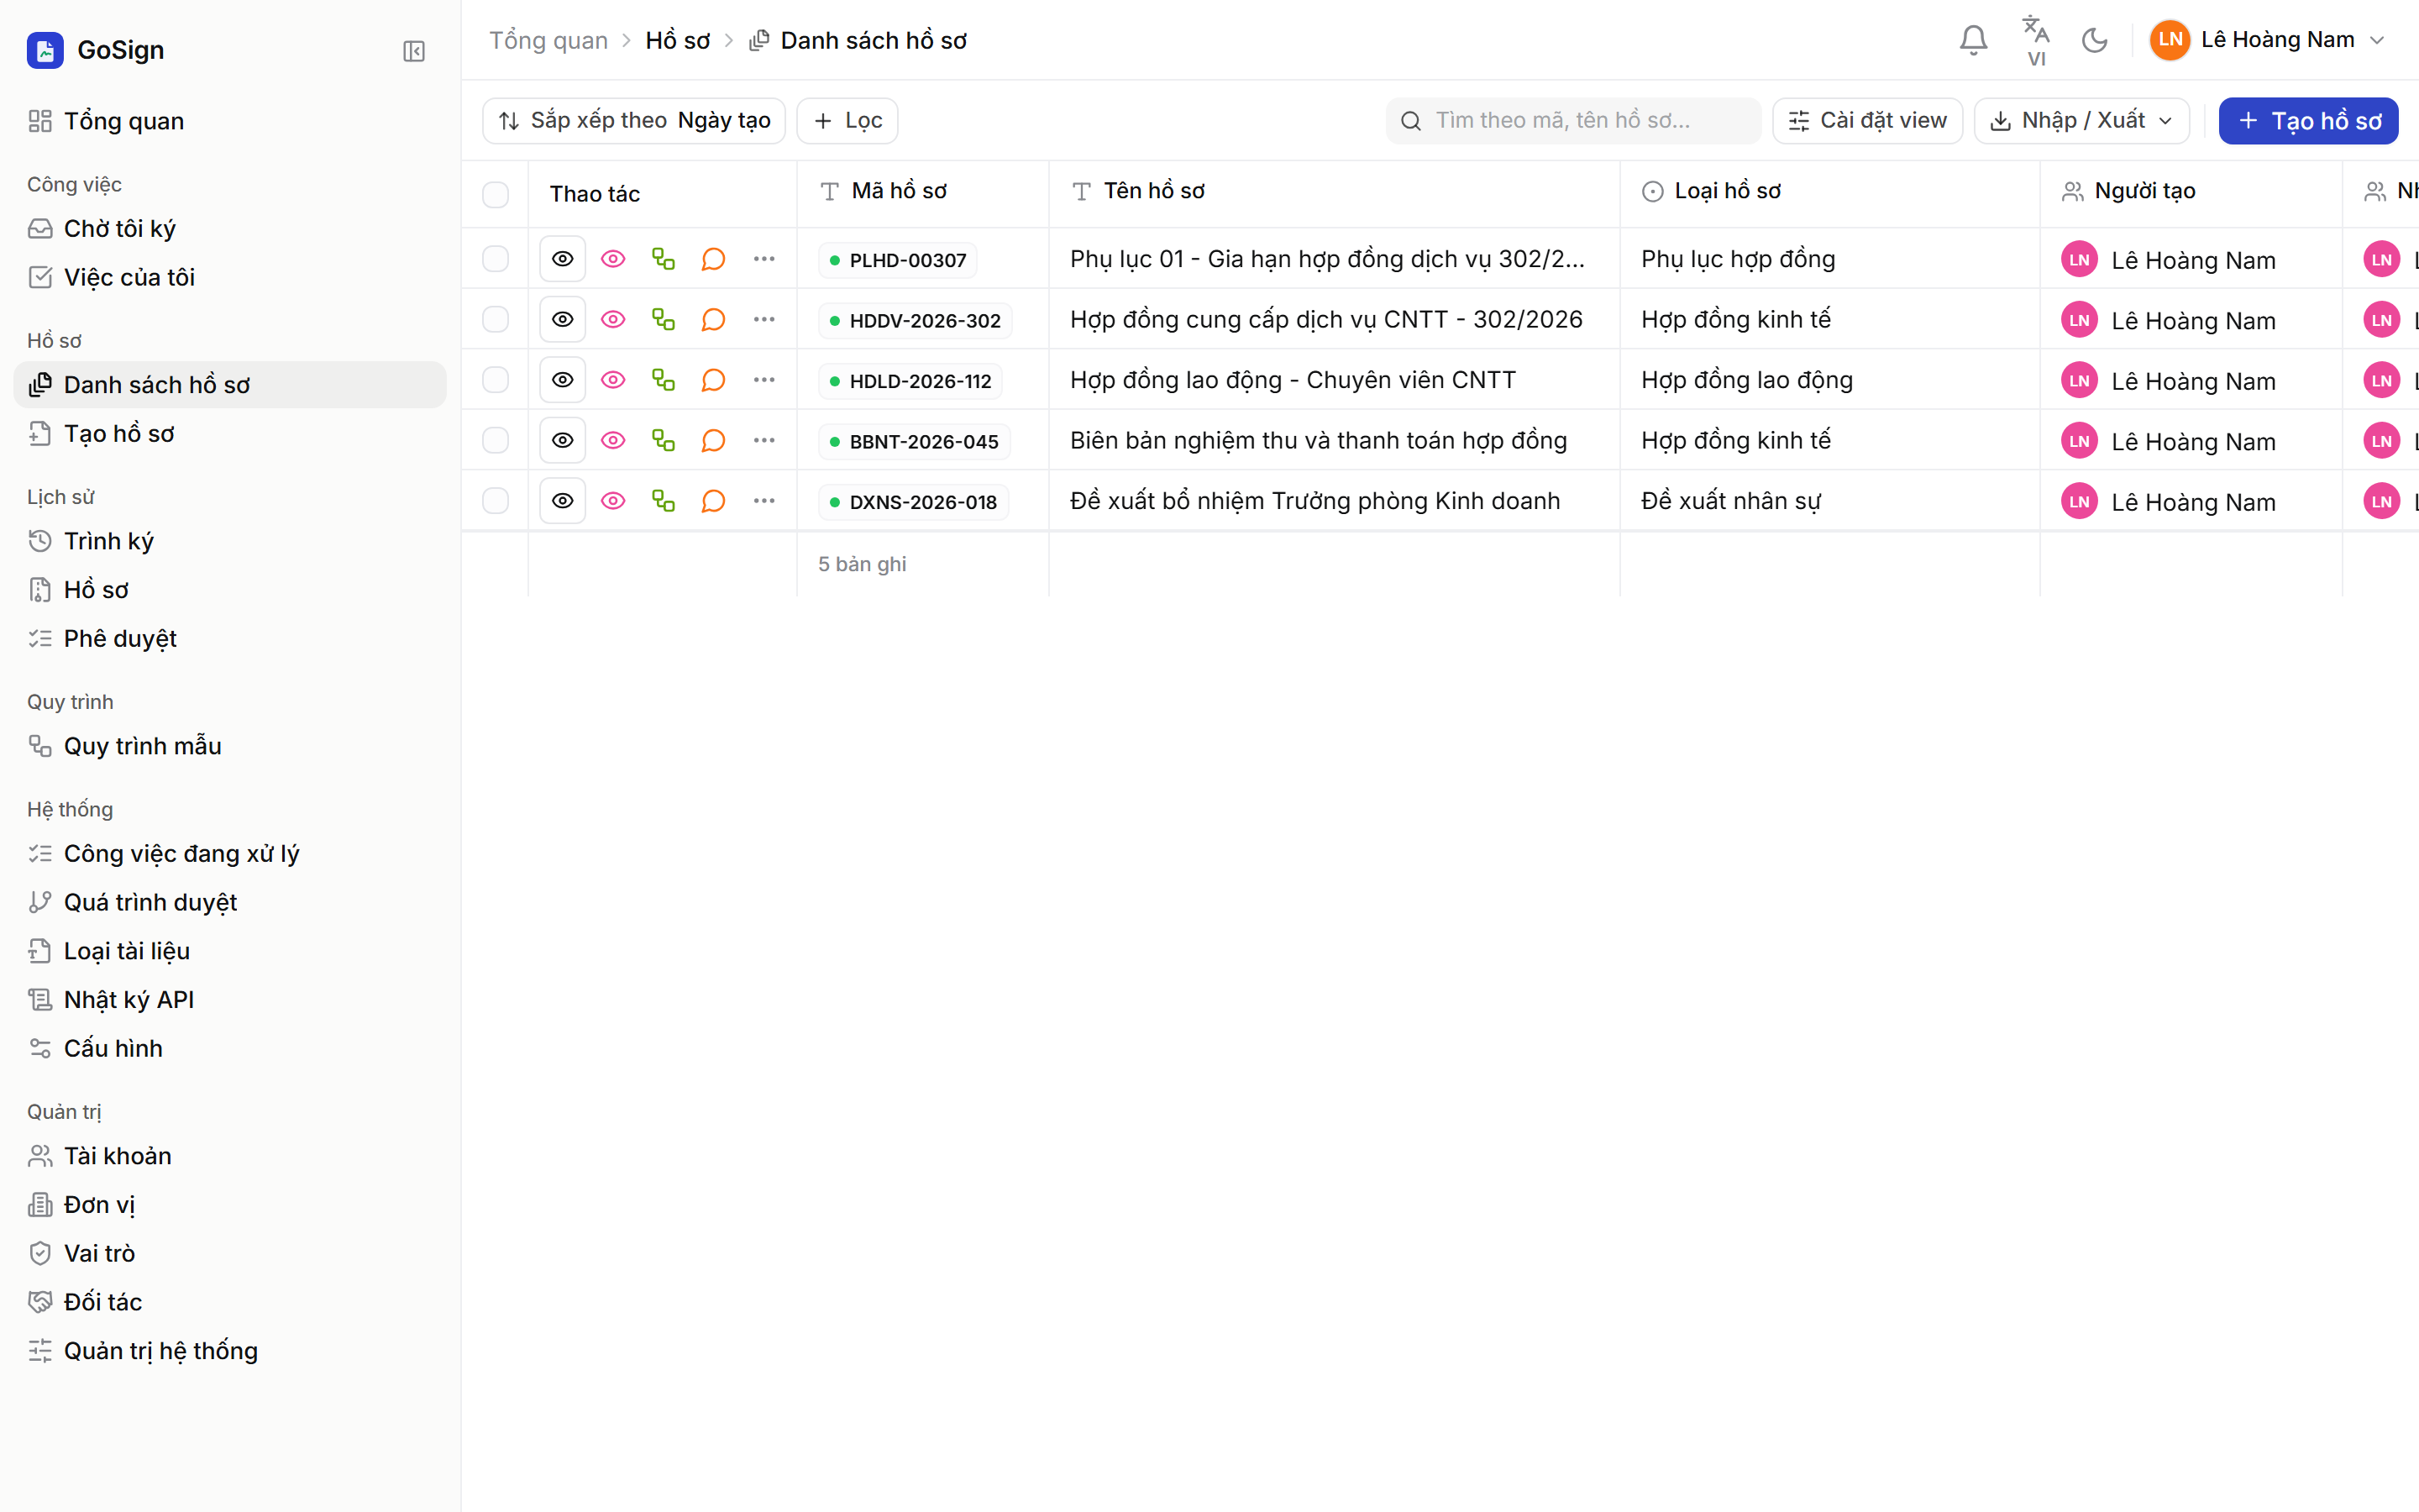
Task: Click workflow icon in PLHD-00307 row
Action: [x=663, y=259]
